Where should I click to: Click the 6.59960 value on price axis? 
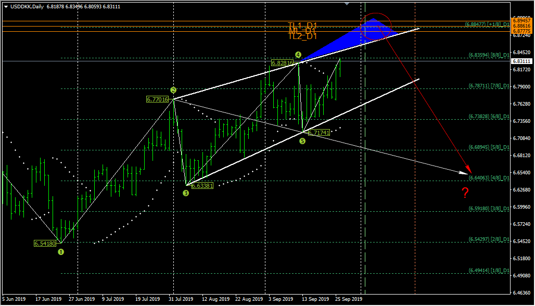(x=521, y=207)
